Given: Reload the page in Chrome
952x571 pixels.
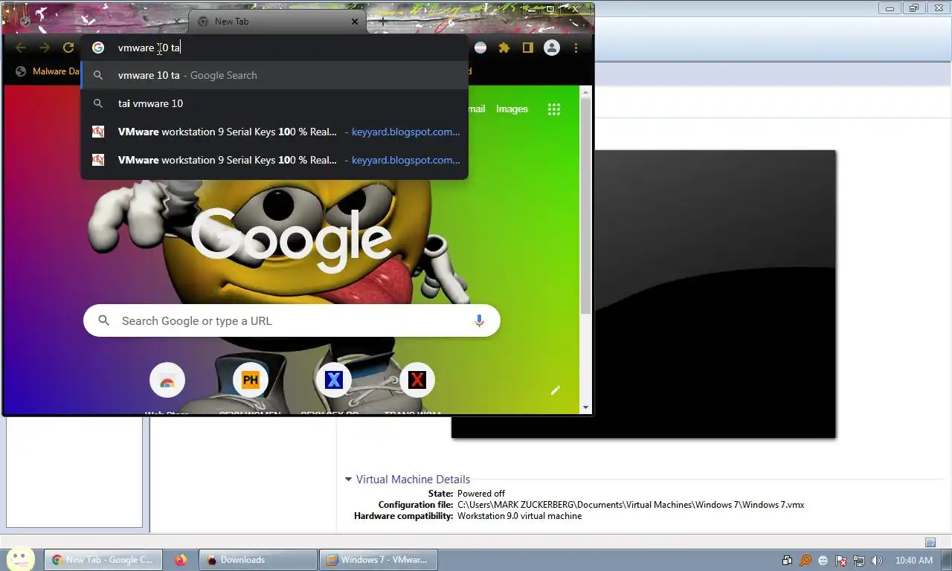Looking at the screenshot, I should [68, 48].
